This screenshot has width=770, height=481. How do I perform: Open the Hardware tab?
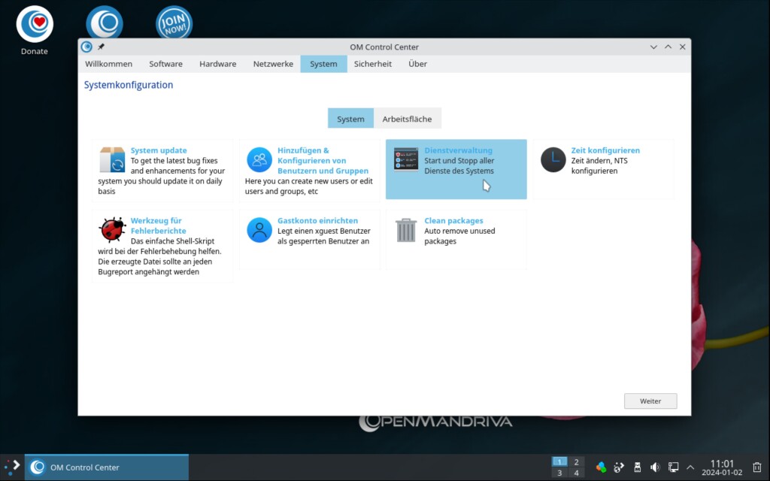coord(217,64)
